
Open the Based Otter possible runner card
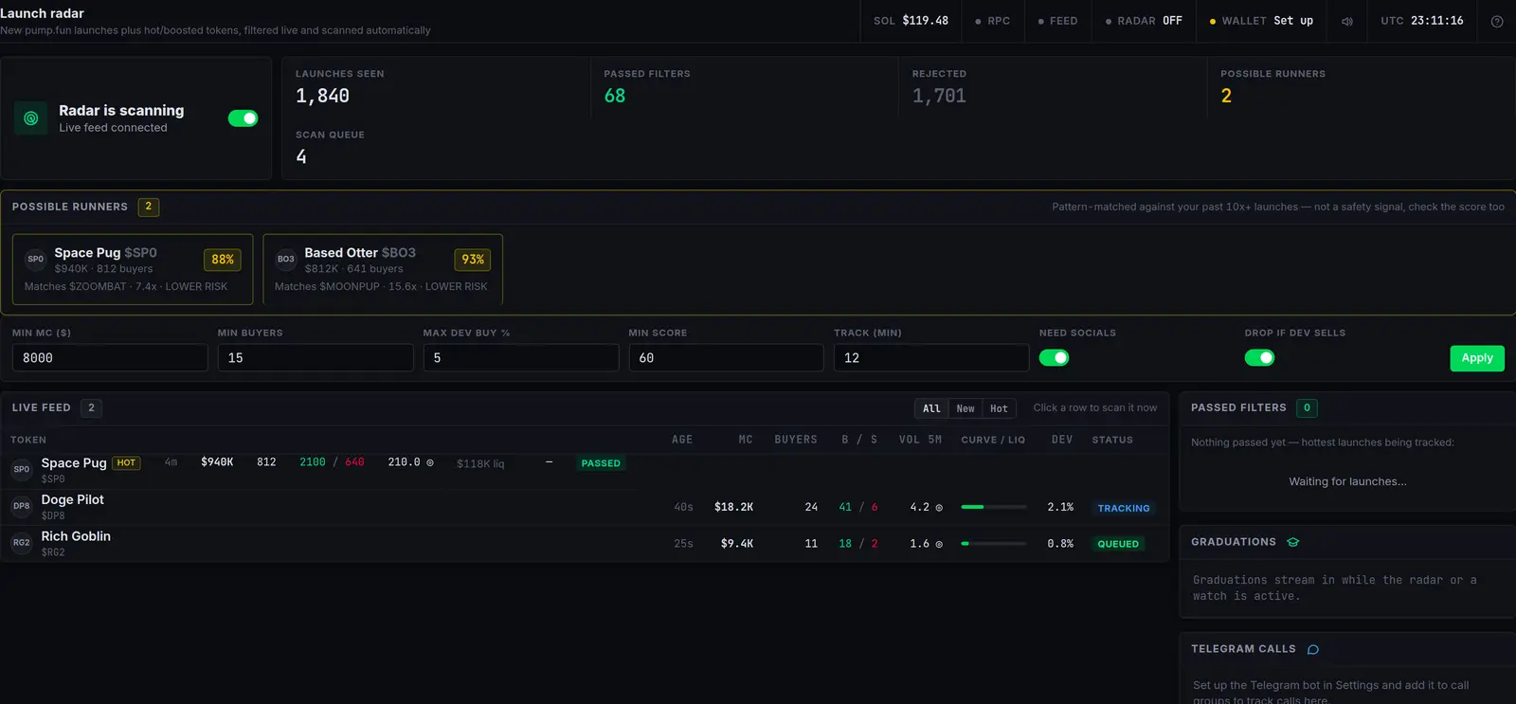383,269
